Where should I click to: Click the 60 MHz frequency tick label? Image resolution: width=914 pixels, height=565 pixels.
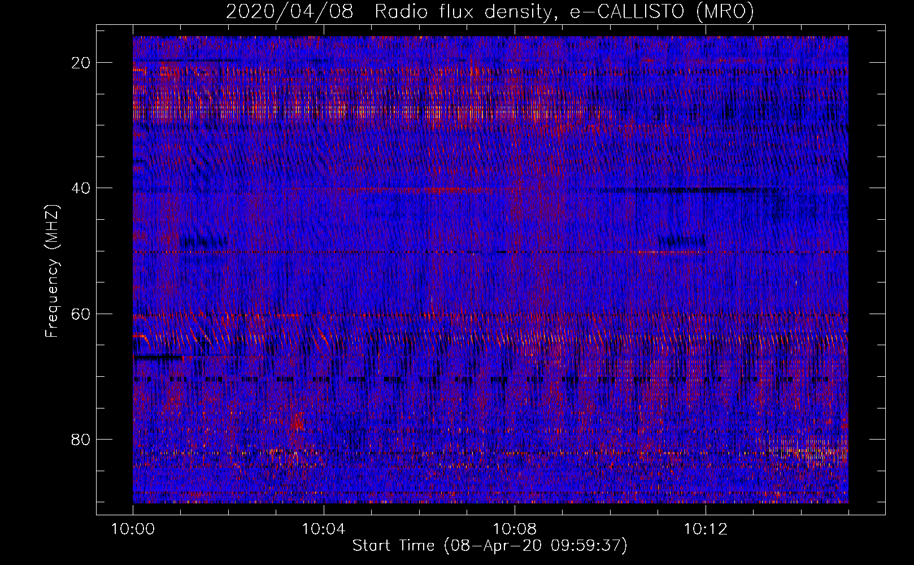click(81, 314)
